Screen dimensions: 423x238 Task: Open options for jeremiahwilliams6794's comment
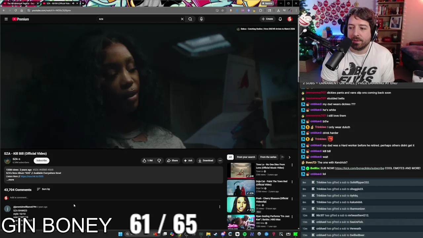point(219,207)
